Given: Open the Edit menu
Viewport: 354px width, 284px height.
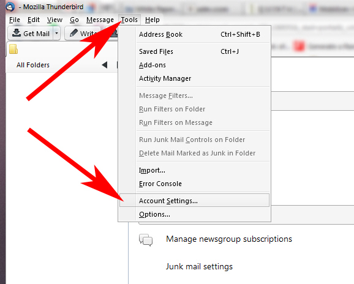Looking at the screenshot, I should coord(34,20).
